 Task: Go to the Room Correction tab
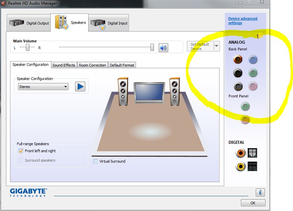point(92,65)
